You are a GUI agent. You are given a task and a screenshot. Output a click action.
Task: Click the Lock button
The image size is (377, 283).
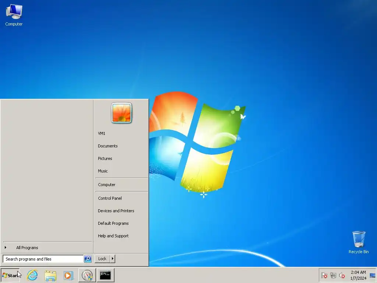click(x=102, y=259)
